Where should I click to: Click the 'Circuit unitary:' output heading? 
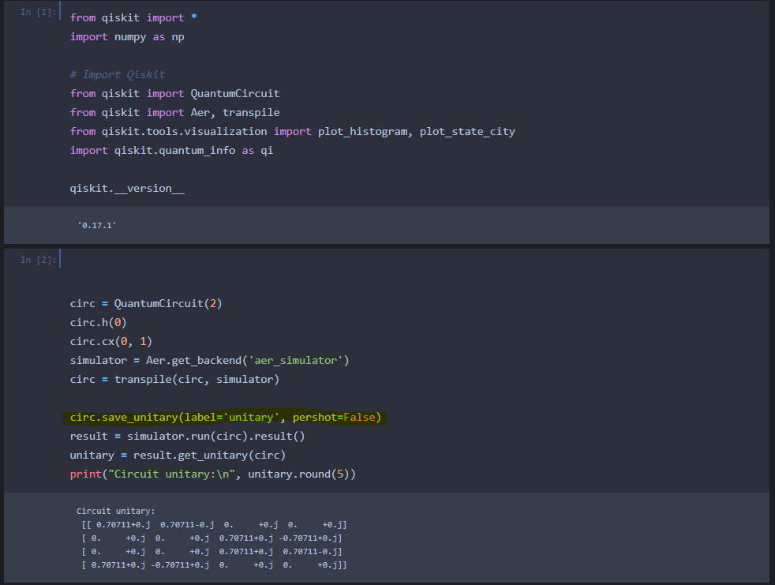tap(116, 512)
